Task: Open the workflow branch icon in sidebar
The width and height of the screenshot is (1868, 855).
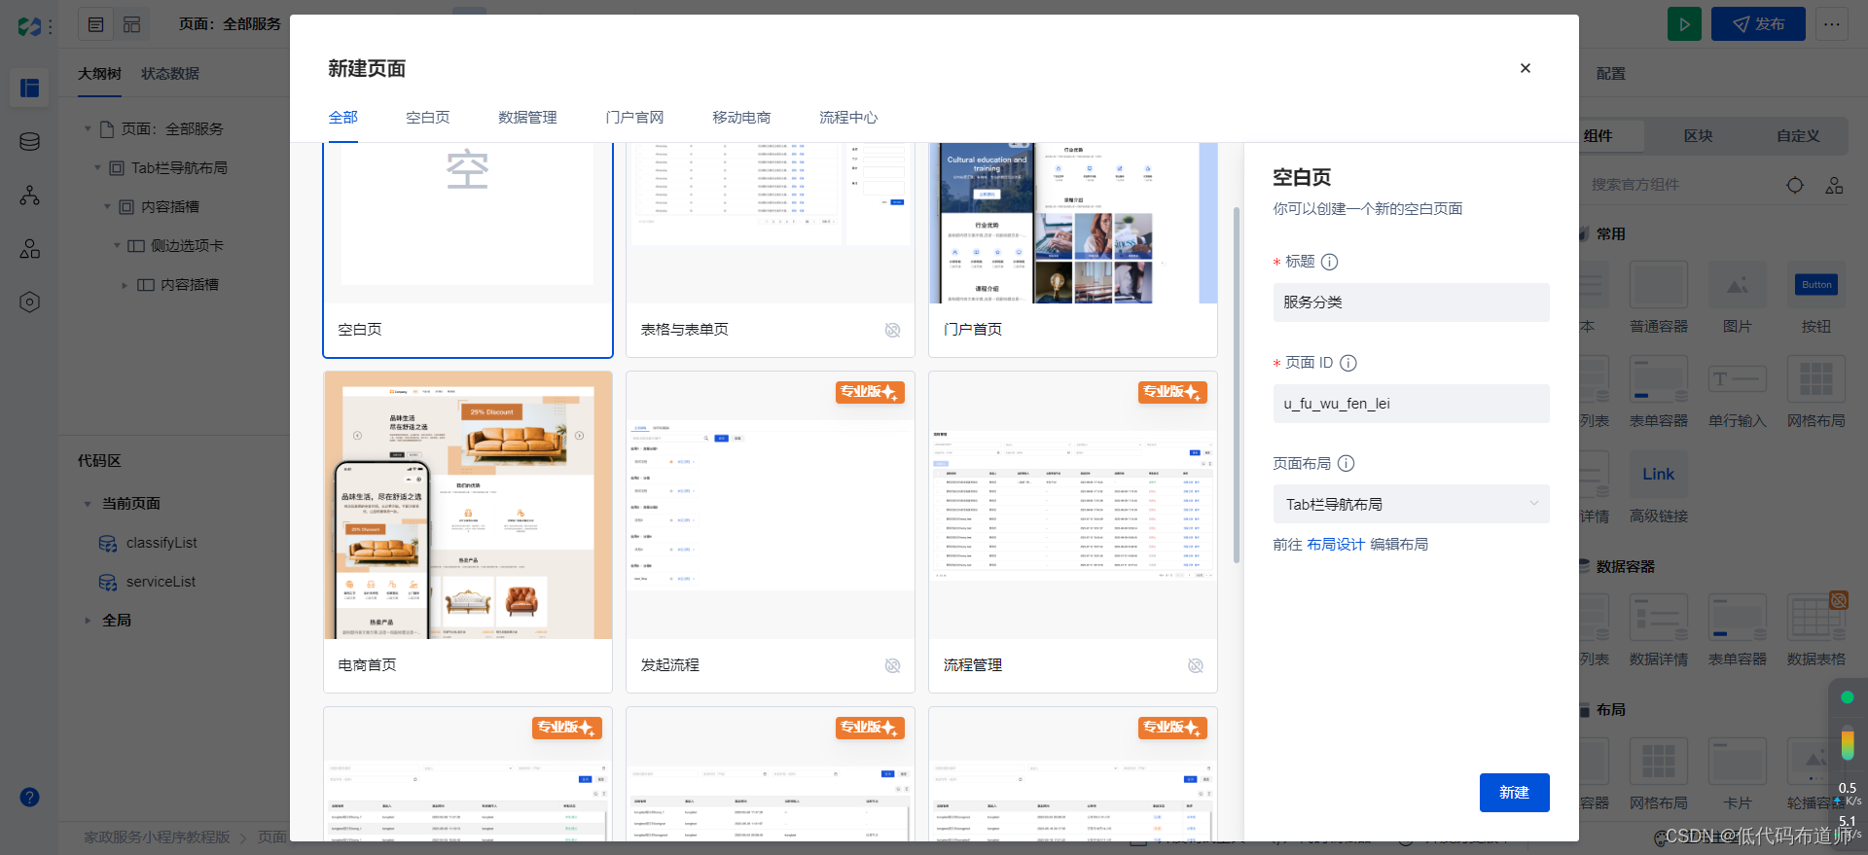Action: point(30,196)
